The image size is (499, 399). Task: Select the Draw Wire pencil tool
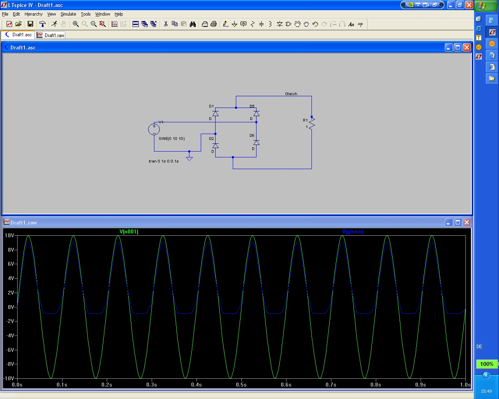coord(226,24)
